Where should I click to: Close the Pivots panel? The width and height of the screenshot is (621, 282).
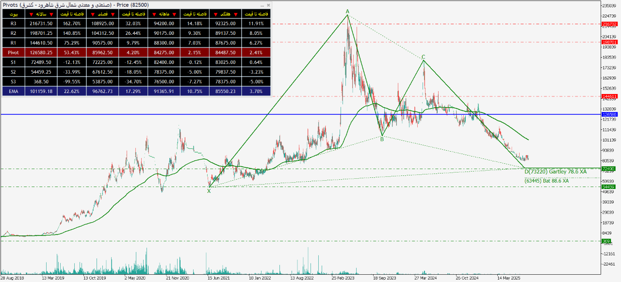[x=268, y=5]
